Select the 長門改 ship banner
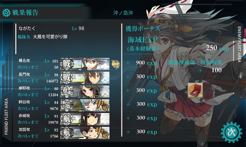 click(85, 78)
